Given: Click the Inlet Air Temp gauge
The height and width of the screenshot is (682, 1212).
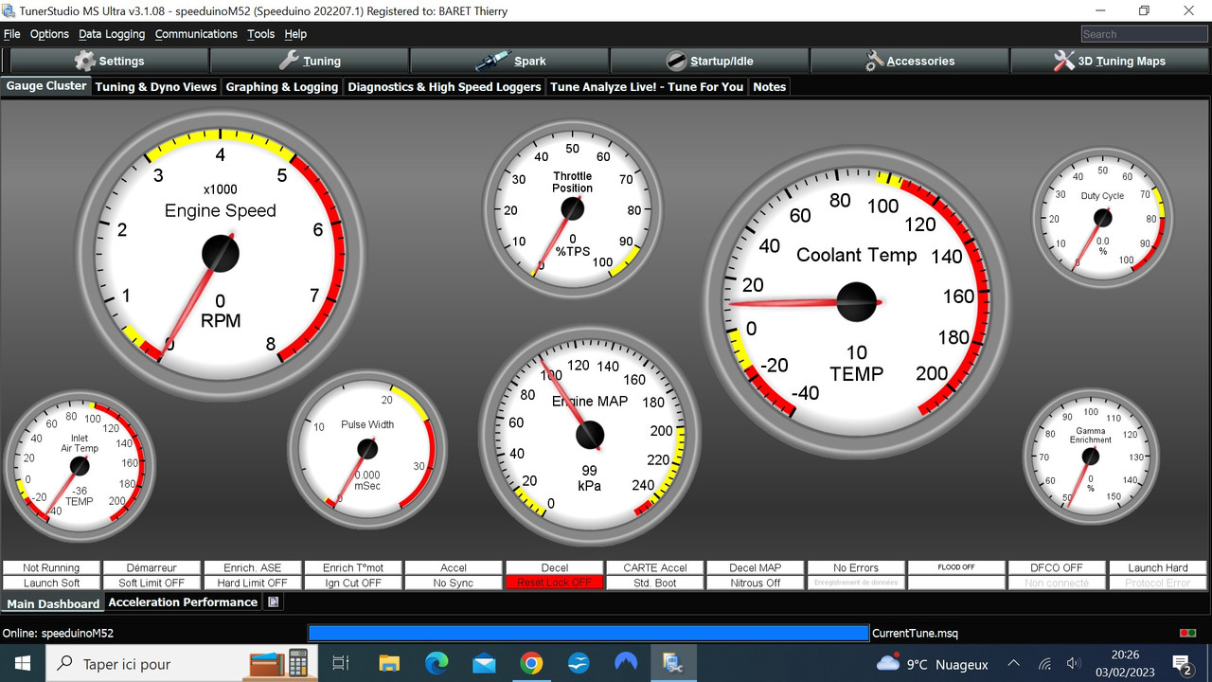Looking at the screenshot, I should pos(80,465).
